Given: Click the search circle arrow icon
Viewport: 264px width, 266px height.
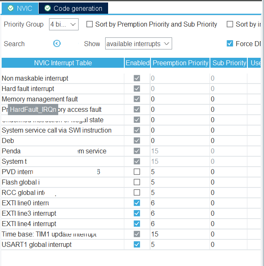Looking at the screenshot, I should point(57,44).
